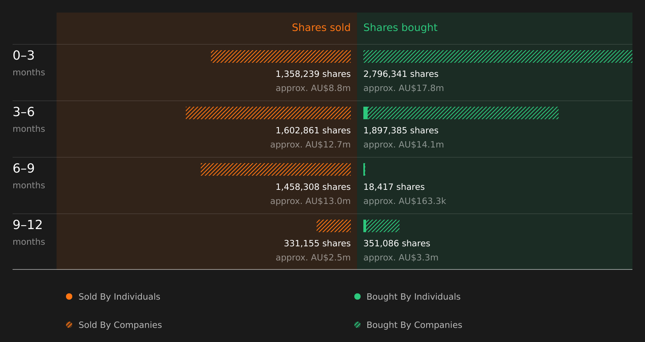
Task: Click the approx. AU$3.3m amount
Action: (401, 258)
